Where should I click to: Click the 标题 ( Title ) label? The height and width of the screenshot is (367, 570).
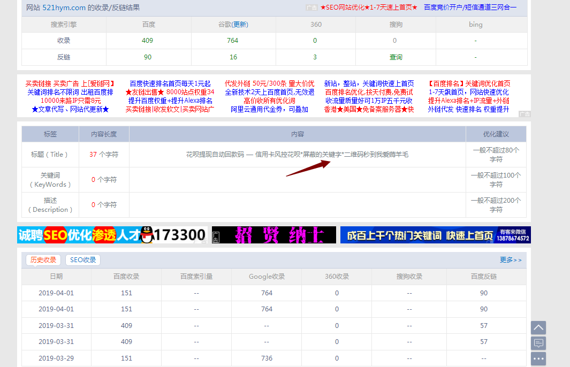pos(50,155)
